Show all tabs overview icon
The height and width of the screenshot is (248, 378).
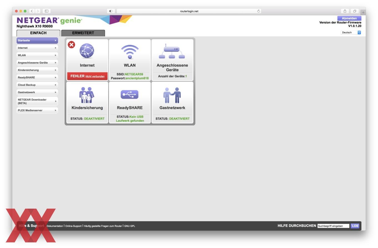[x=355, y=11]
